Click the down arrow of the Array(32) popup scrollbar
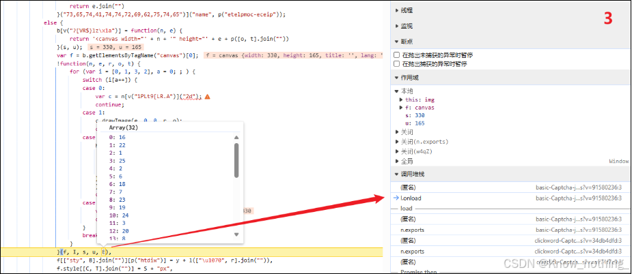632x274 pixels. click(x=236, y=234)
